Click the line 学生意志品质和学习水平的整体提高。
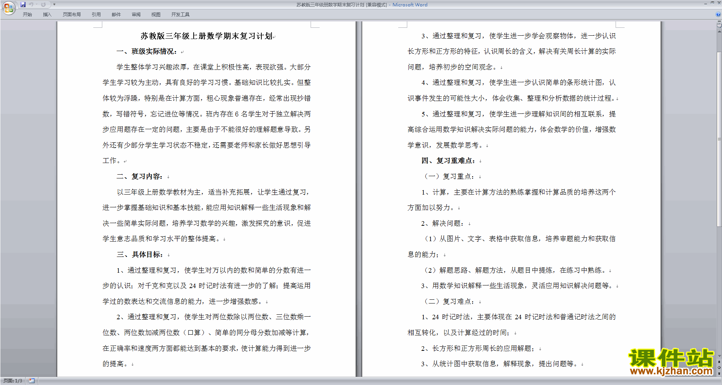 [x=161, y=239]
